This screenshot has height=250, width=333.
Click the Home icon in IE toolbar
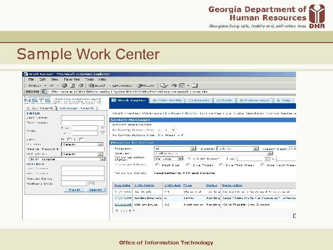80,86
